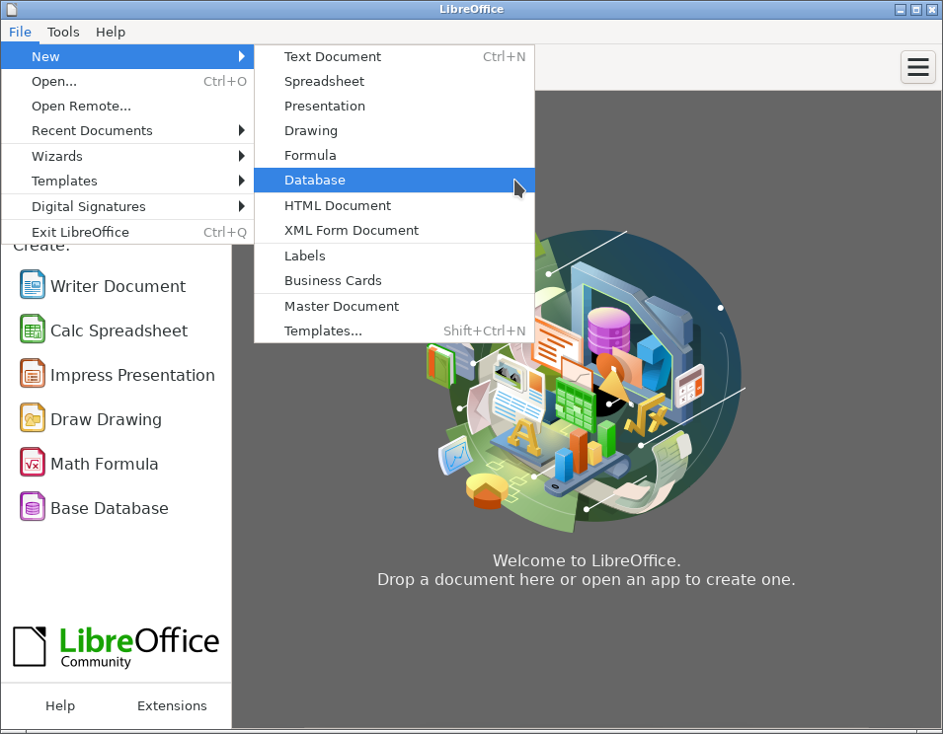Create a new Presentation from submenu
The height and width of the screenshot is (734, 943).
[x=394, y=106]
